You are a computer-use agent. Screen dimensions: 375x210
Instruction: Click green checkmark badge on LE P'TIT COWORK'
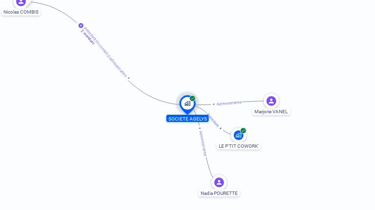click(243, 130)
